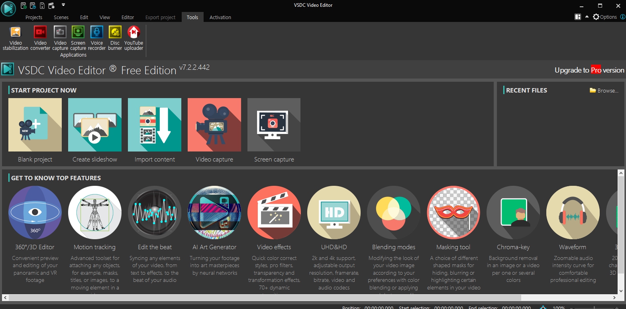Click the new project quick-access icon
626x309 pixels.
click(24, 6)
